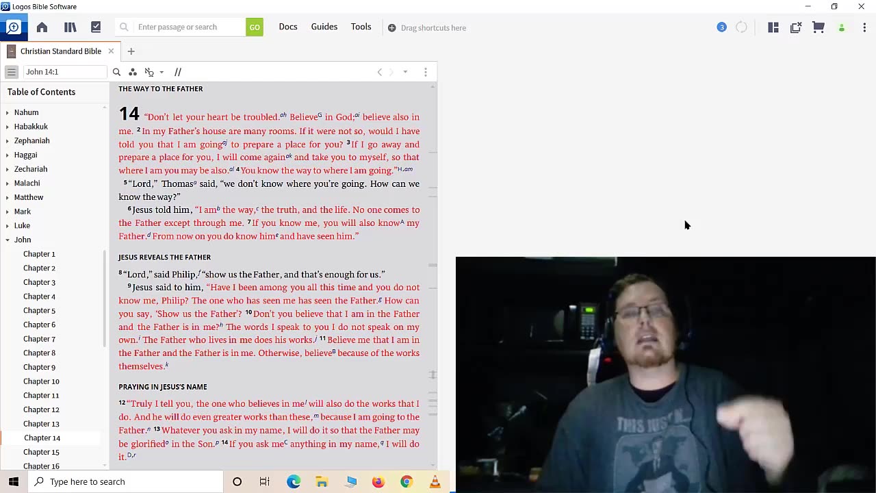Open File Explorer from taskbar
This screenshot has width=876, height=493.
click(322, 481)
